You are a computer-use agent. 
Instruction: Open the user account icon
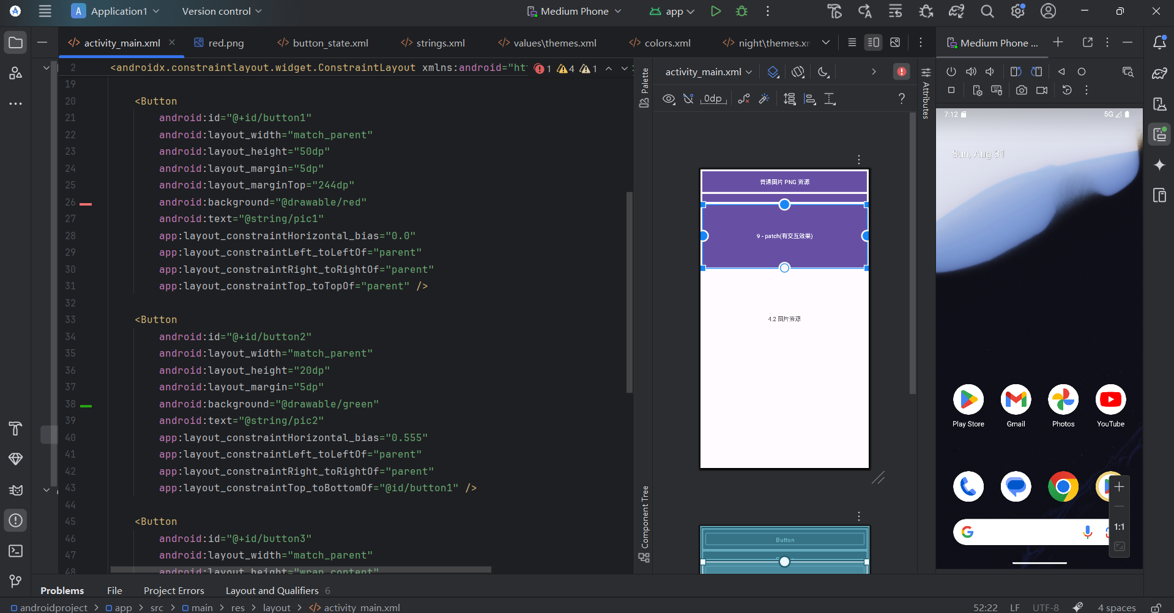pyautogui.click(x=1049, y=11)
